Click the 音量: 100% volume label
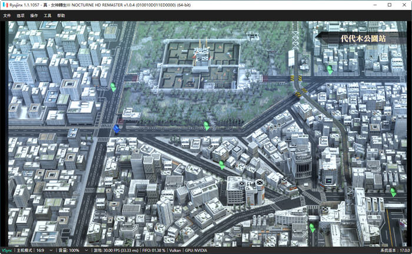412x254 pixels. (x=69, y=250)
